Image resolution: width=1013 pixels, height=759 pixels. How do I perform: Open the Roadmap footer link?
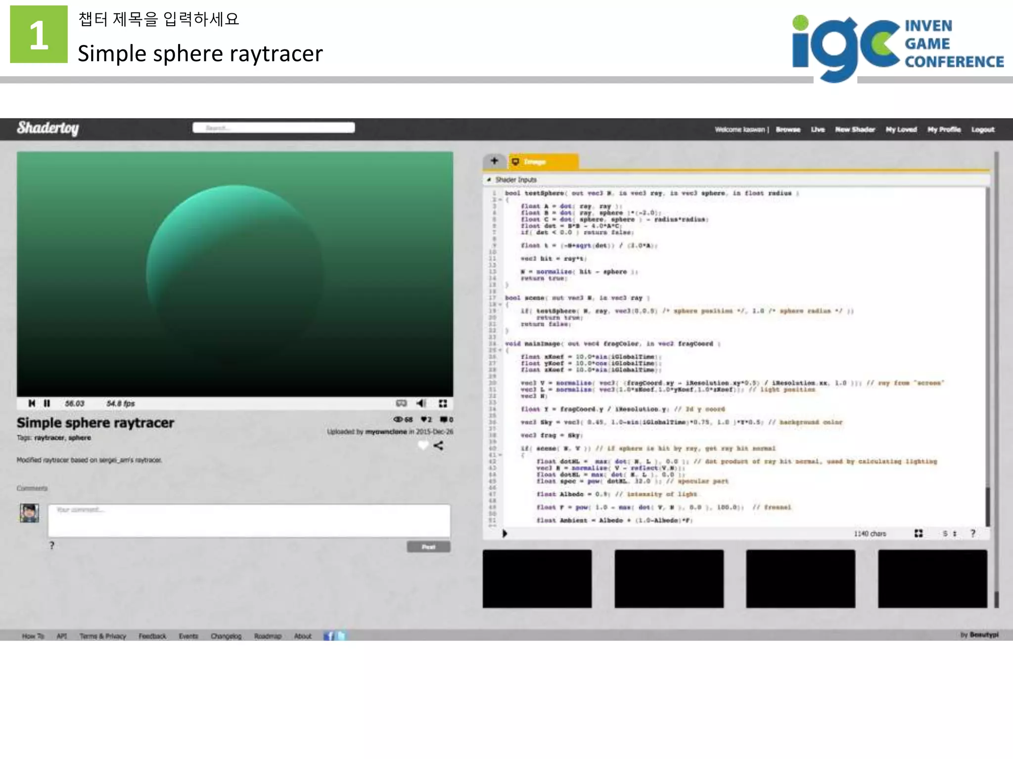coord(268,636)
